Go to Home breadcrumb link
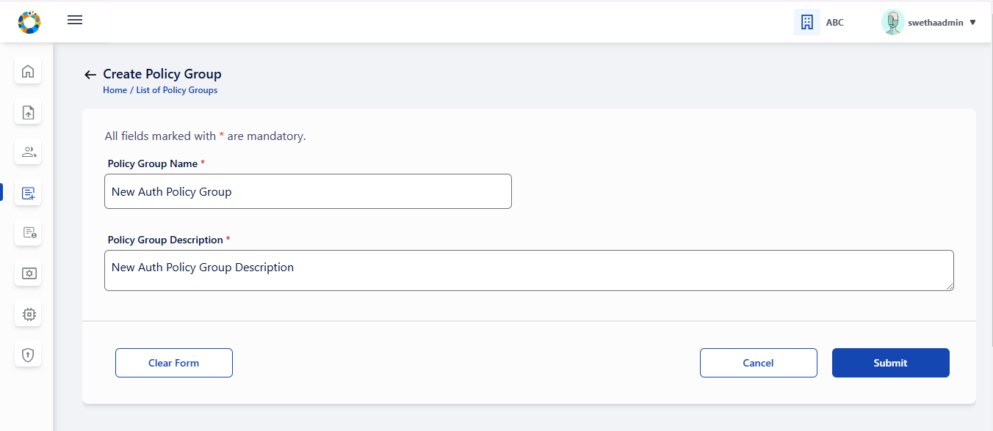Image resolution: width=993 pixels, height=431 pixels. pyautogui.click(x=115, y=90)
